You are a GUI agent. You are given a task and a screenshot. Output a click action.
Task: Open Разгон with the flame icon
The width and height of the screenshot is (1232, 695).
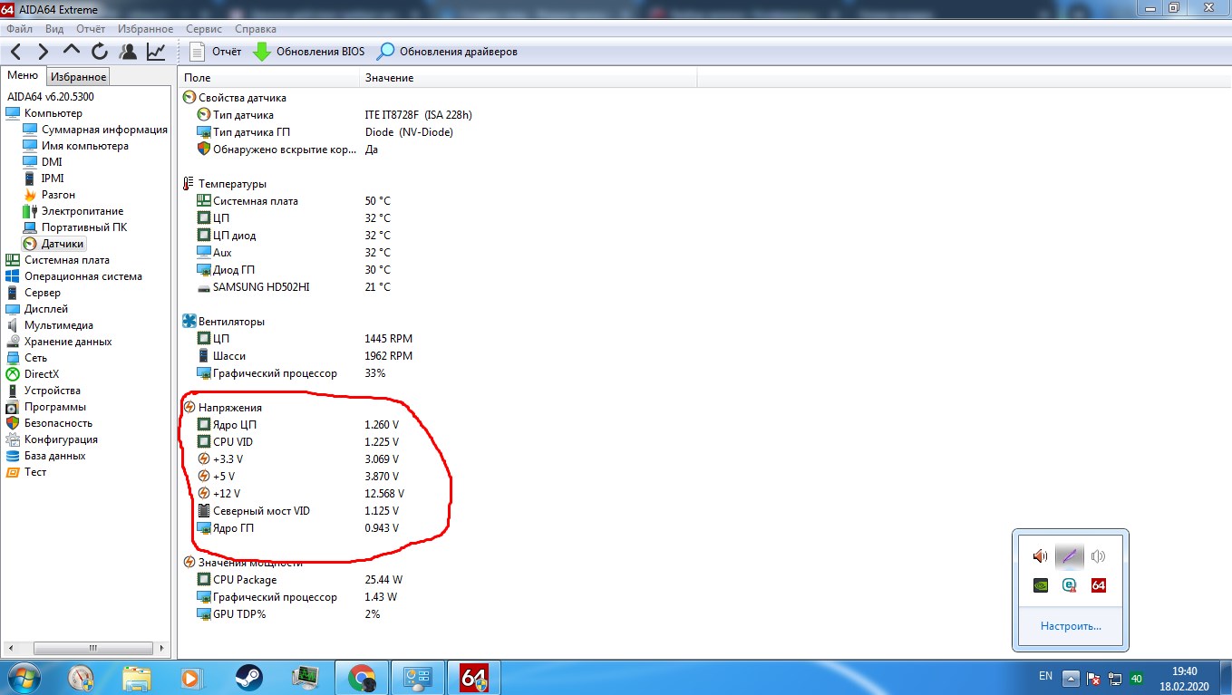tap(49, 195)
